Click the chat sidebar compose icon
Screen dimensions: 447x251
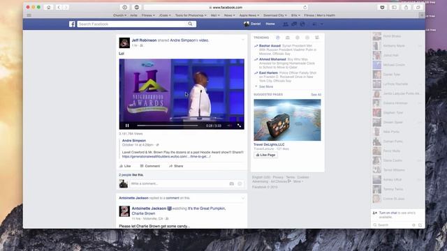(420, 225)
